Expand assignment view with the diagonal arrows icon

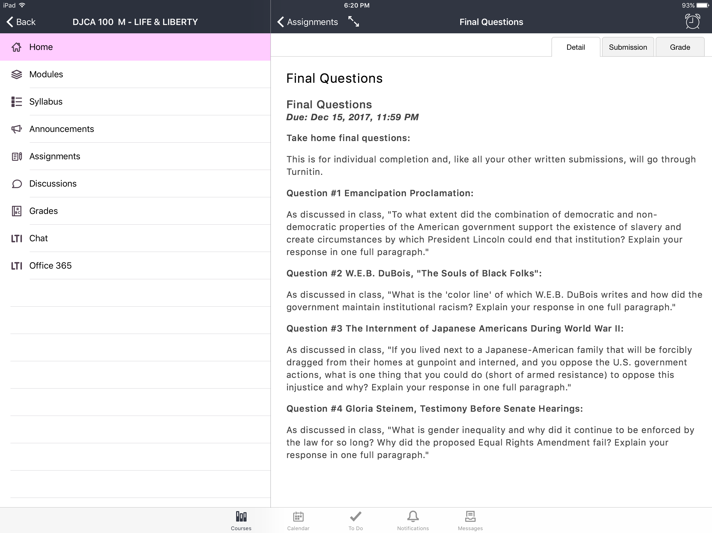[353, 22]
